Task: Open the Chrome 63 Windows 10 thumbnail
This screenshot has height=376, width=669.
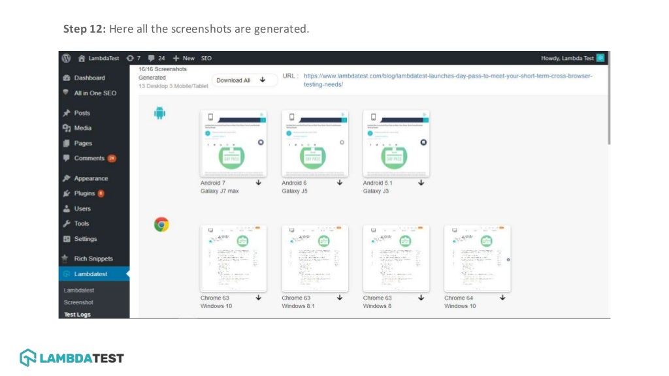Action: (x=233, y=258)
